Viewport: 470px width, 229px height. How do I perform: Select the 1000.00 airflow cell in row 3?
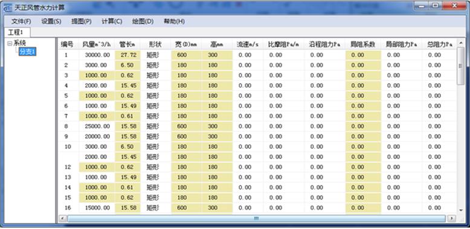pos(97,75)
